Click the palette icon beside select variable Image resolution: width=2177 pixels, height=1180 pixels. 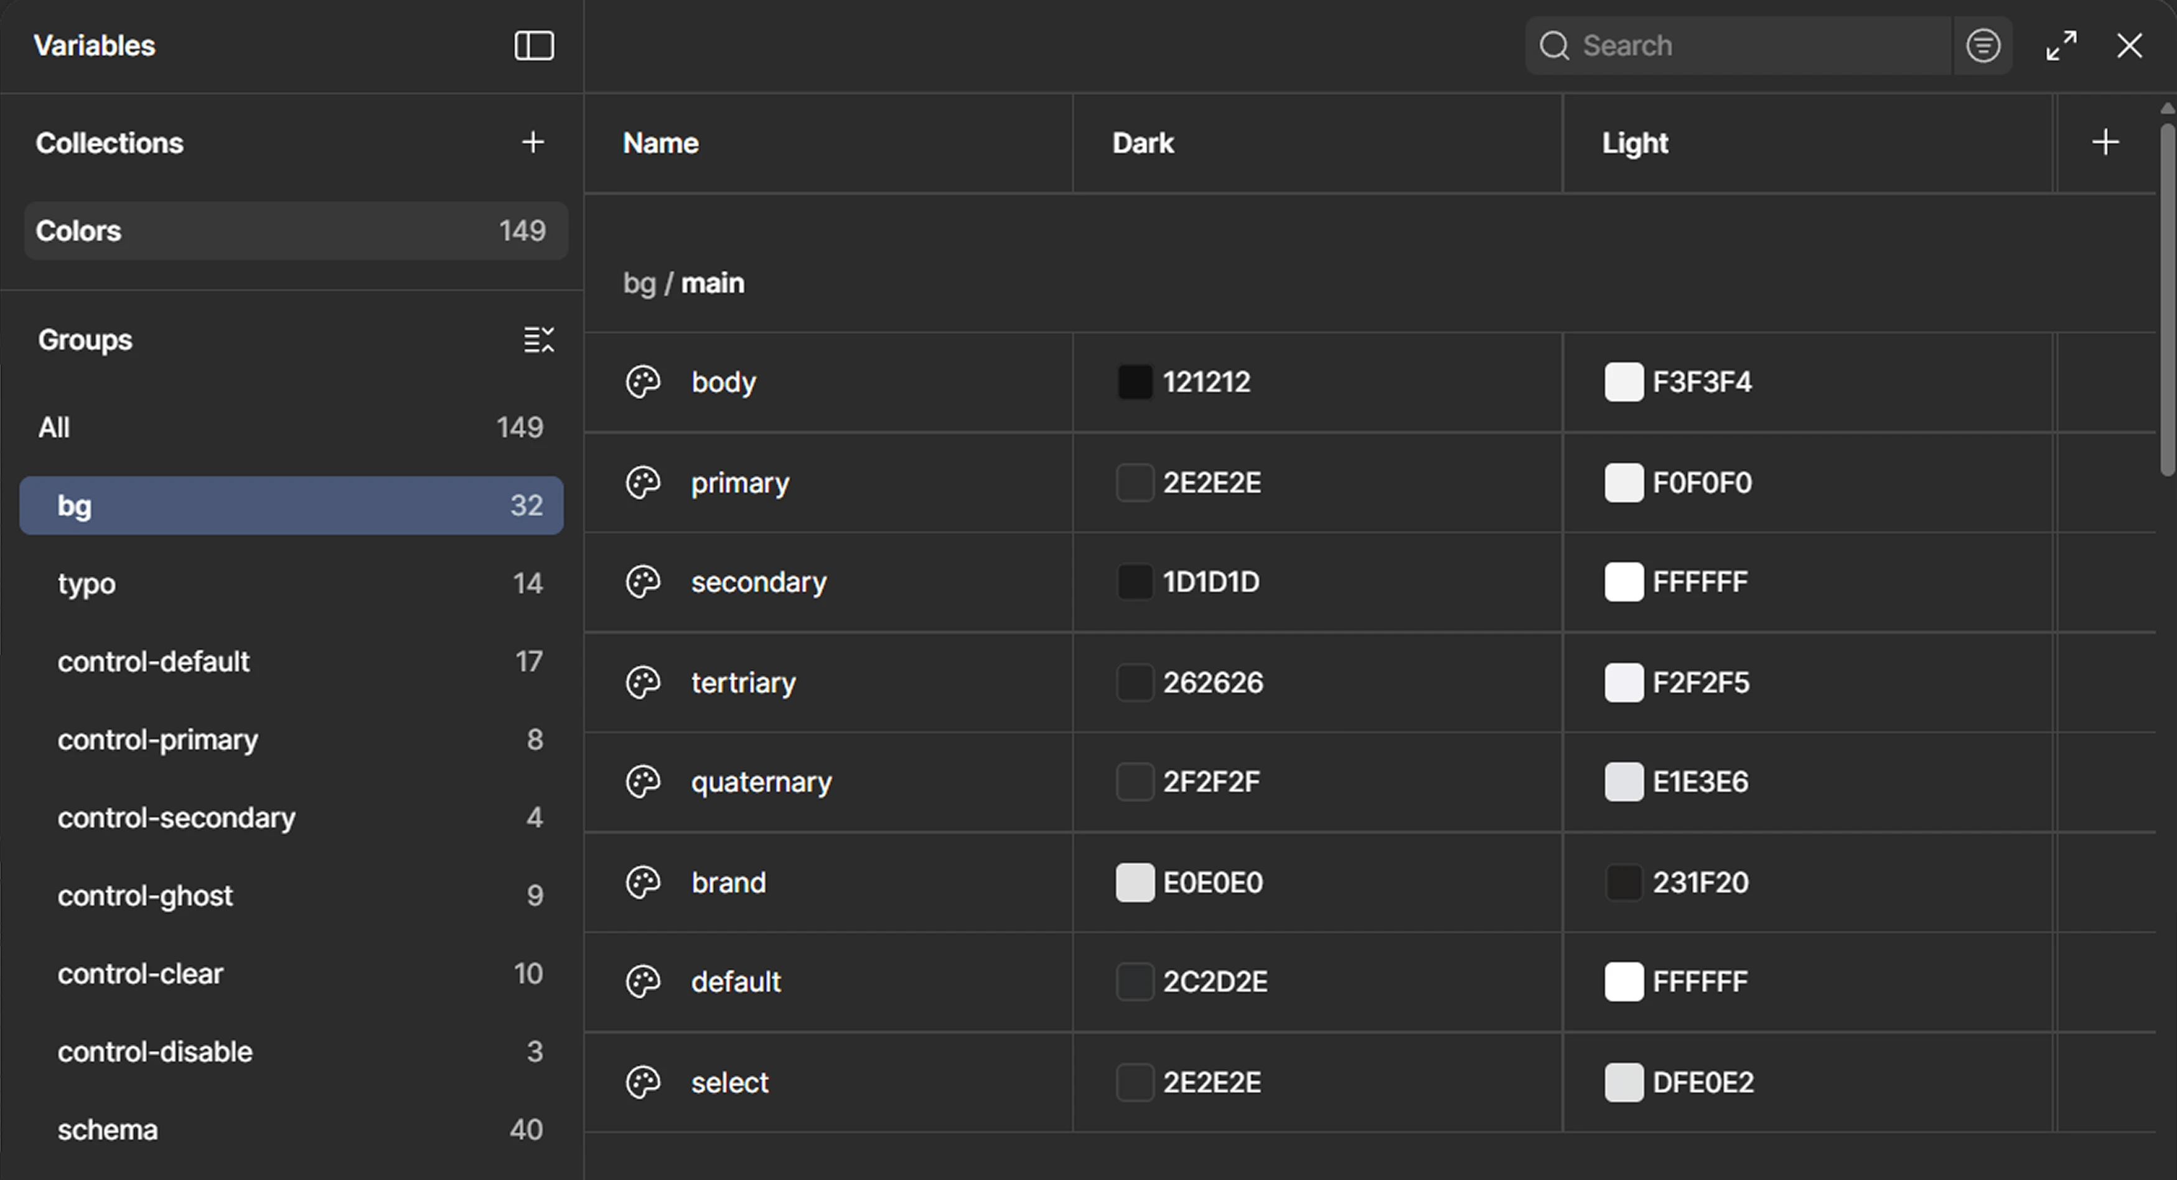(x=642, y=1082)
